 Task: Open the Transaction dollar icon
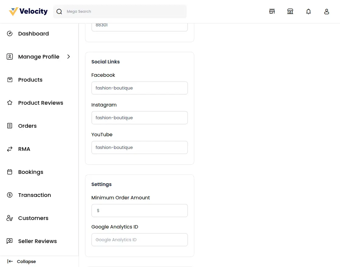pos(10,195)
